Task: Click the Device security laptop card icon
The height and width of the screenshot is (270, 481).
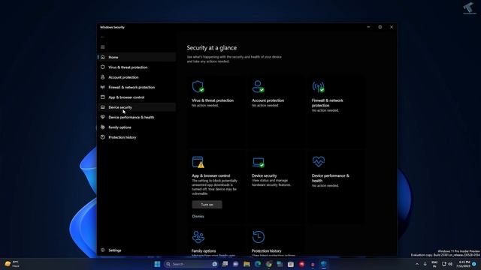Action: [x=258, y=162]
